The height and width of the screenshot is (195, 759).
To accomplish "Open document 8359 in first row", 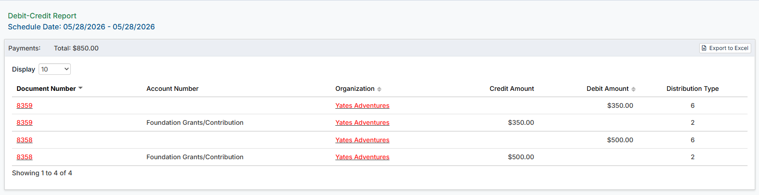I will (x=24, y=106).
